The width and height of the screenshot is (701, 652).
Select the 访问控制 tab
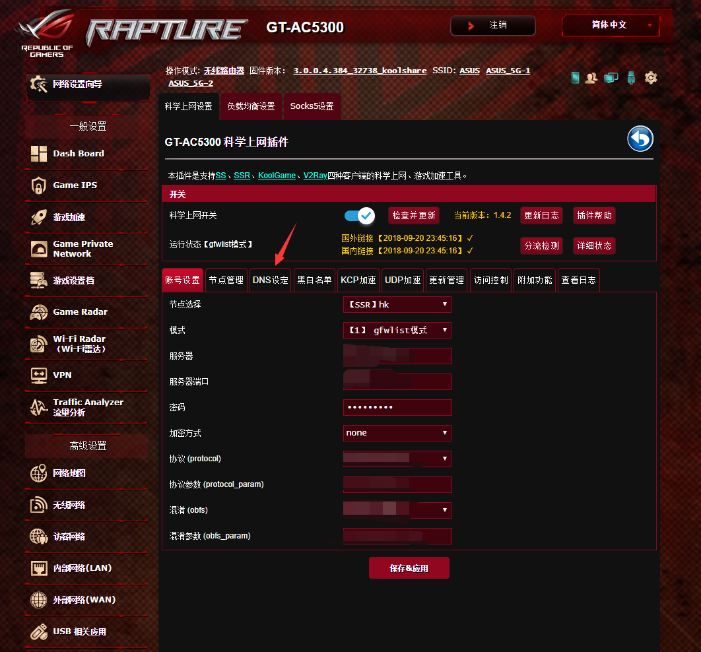(491, 280)
